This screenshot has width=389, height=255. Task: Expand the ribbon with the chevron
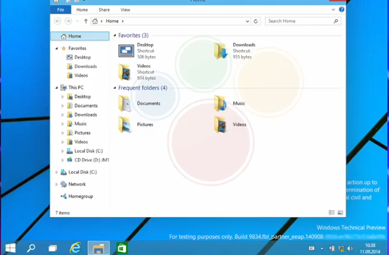[x=333, y=10]
